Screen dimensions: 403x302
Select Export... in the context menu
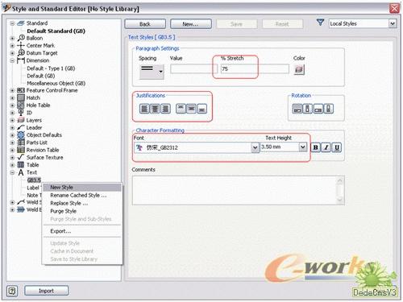point(60,231)
